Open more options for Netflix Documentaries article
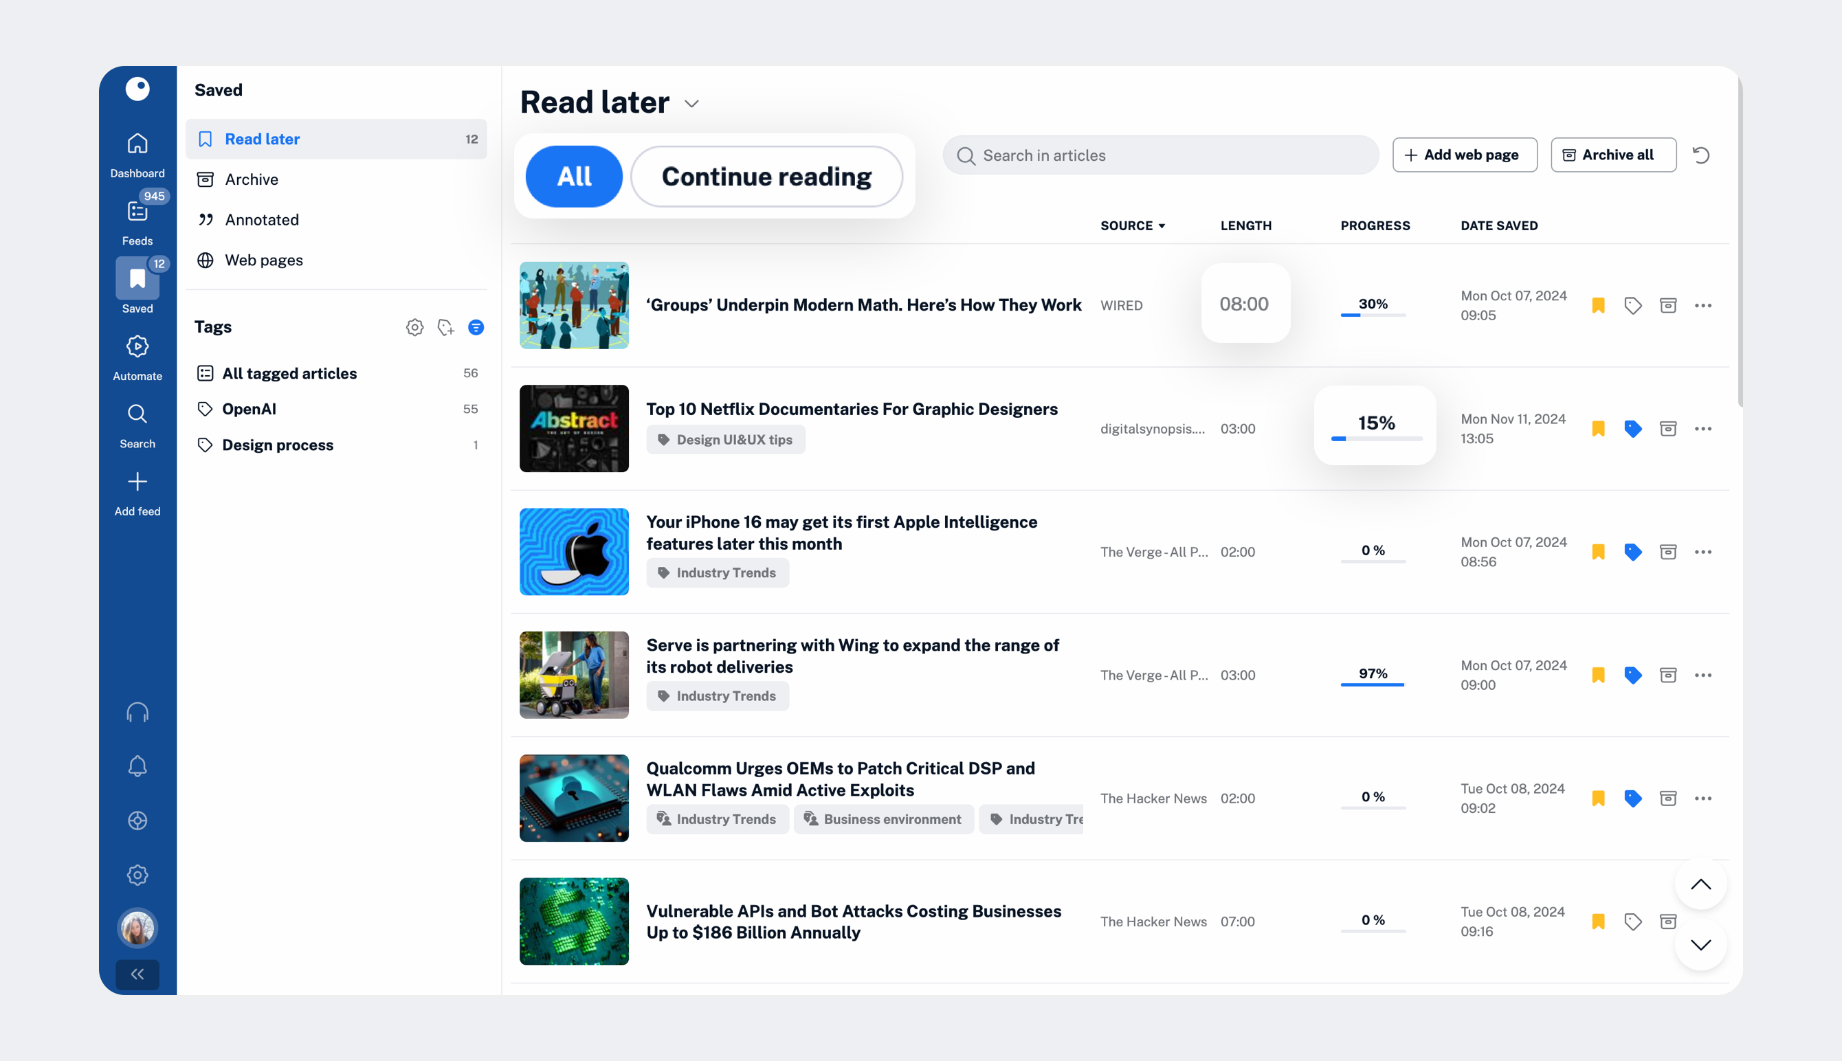This screenshot has width=1842, height=1061. coord(1703,429)
